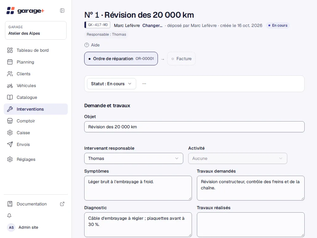Switch to the Facture step
The height and width of the screenshot is (238, 317).
point(181,59)
